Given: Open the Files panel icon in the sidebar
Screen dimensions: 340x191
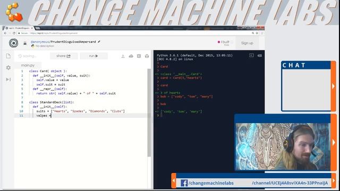Looking at the screenshot, I should [8, 56].
